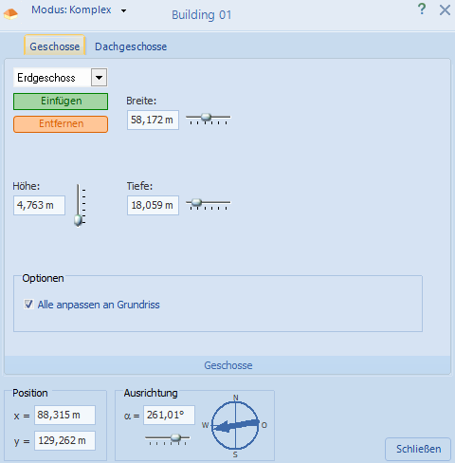
Task: Toggle Alle anpassen an Grundriss checkbox
Action: point(28,305)
